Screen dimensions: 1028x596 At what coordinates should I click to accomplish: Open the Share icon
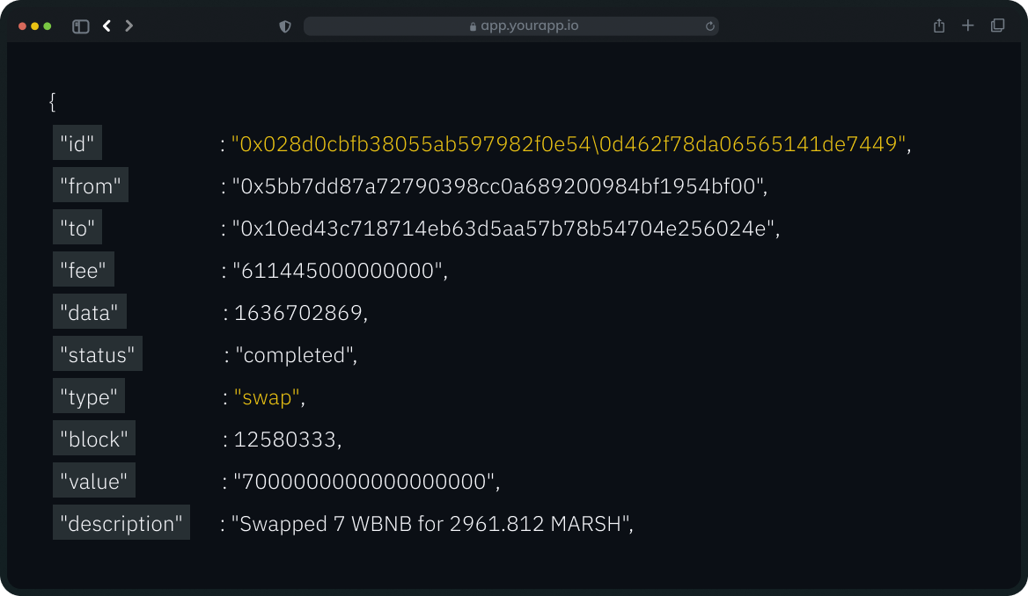point(939,25)
